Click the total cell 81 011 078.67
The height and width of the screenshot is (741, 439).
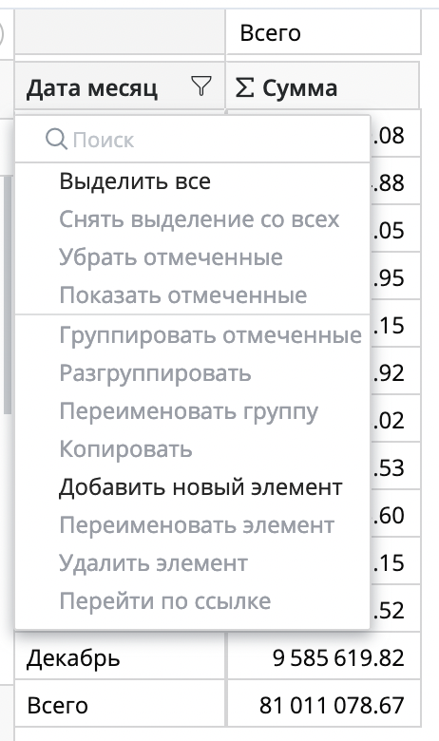coord(332,705)
